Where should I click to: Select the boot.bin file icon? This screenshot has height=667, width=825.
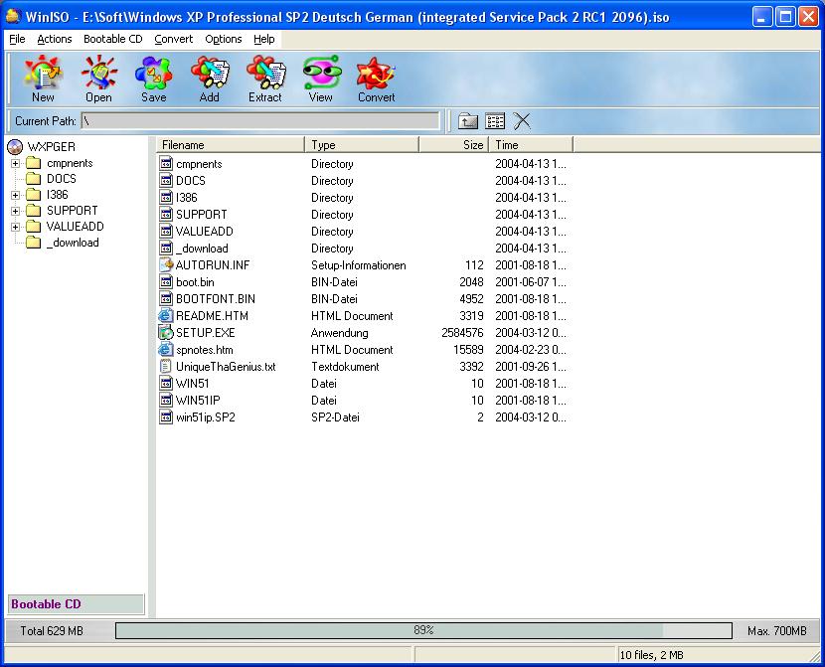(x=166, y=281)
